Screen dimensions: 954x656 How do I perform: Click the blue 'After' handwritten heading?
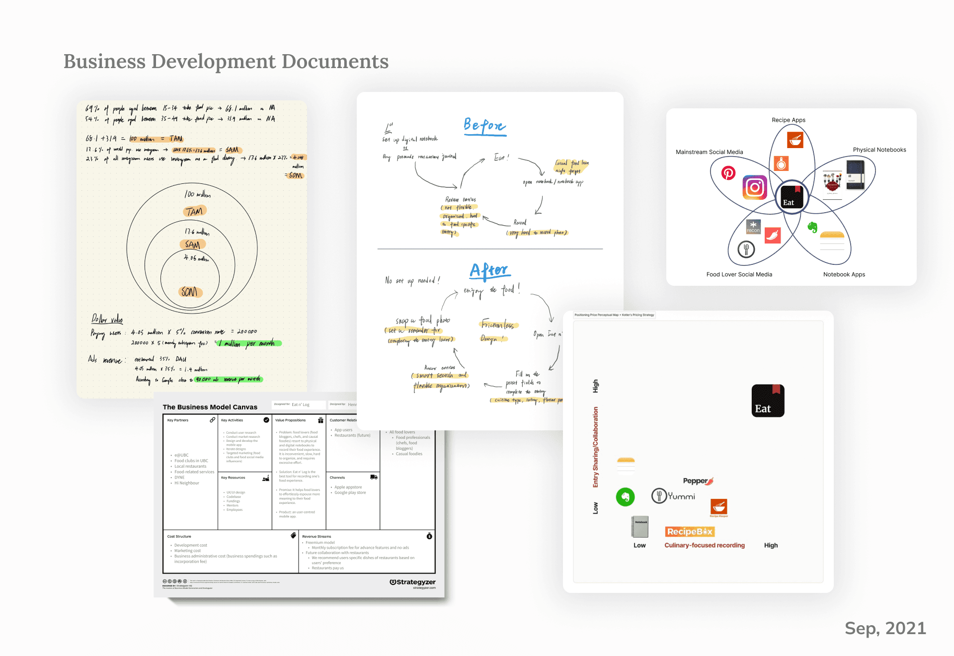489,270
